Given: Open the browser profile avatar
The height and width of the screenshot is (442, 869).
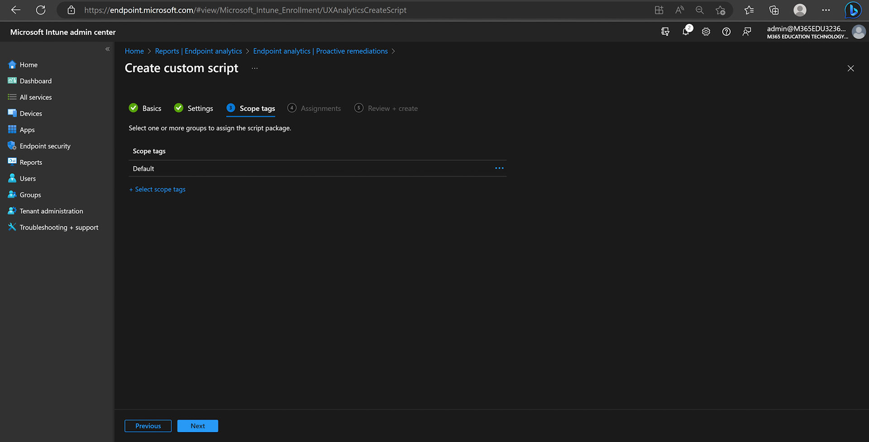Looking at the screenshot, I should coord(800,10).
